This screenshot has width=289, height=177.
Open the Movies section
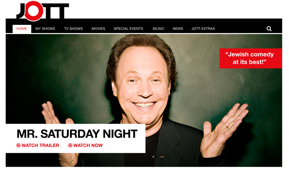point(98,29)
